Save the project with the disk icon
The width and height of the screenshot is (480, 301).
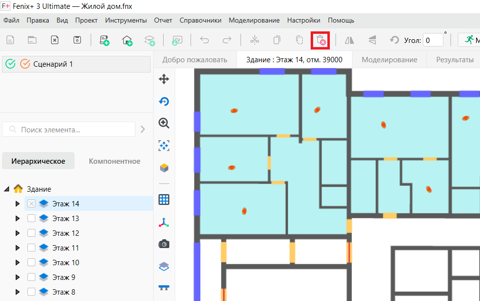click(77, 40)
